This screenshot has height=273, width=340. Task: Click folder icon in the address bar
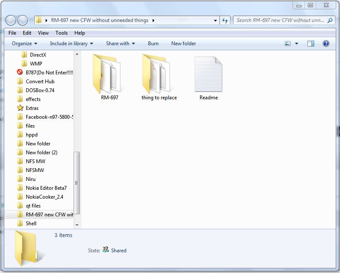[39, 20]
